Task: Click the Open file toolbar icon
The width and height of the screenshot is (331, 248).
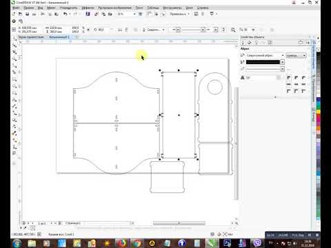Action: tap(20, 14)
